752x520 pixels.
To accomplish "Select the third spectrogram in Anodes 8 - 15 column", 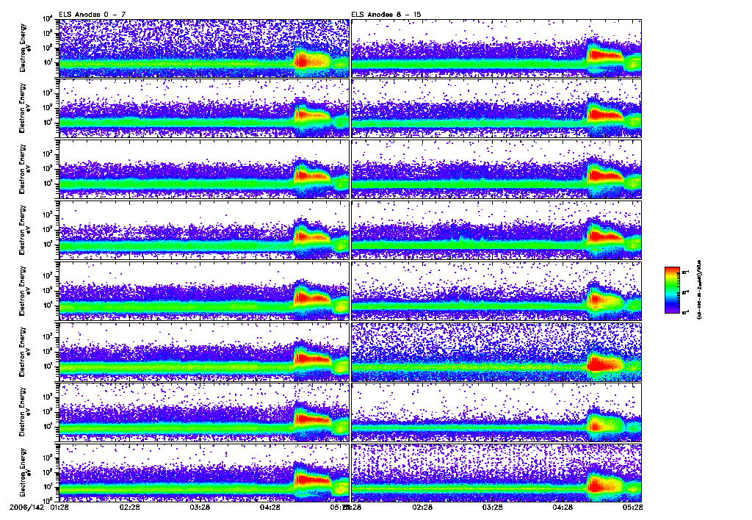I will [x=496, y=170].
